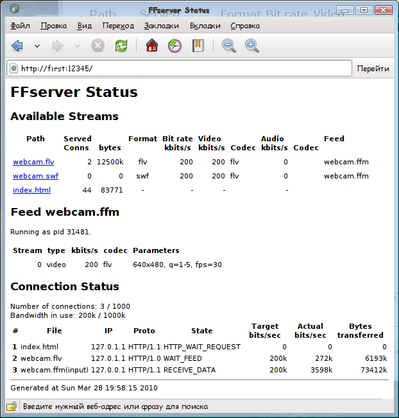This screenshot has width=399, height=418.
Task: Open the webcam.swf stream link
Action: click(x=36, y=176)
